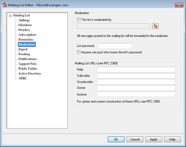Open Notifications in the tree

[x=28, y=59]
